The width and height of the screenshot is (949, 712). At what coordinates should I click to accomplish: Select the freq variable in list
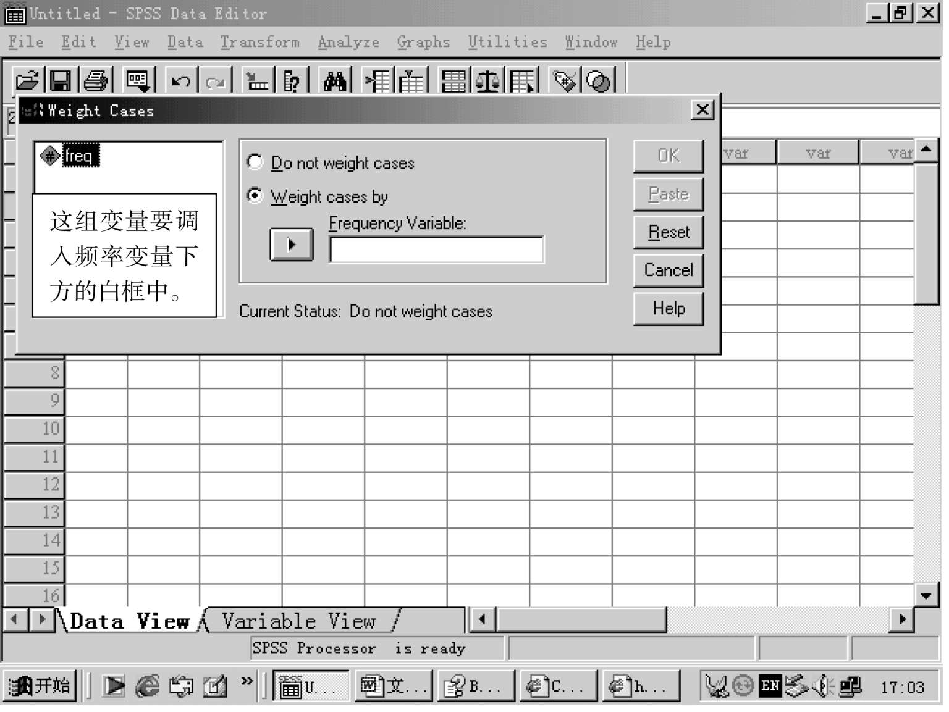point(78,156)
